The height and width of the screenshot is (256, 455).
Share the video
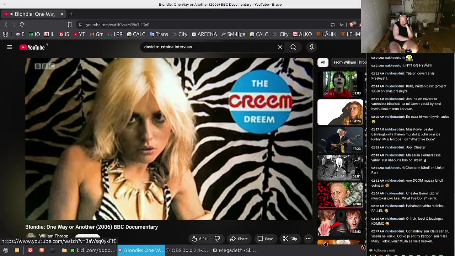pyautogui.click(x=239, y=239)
